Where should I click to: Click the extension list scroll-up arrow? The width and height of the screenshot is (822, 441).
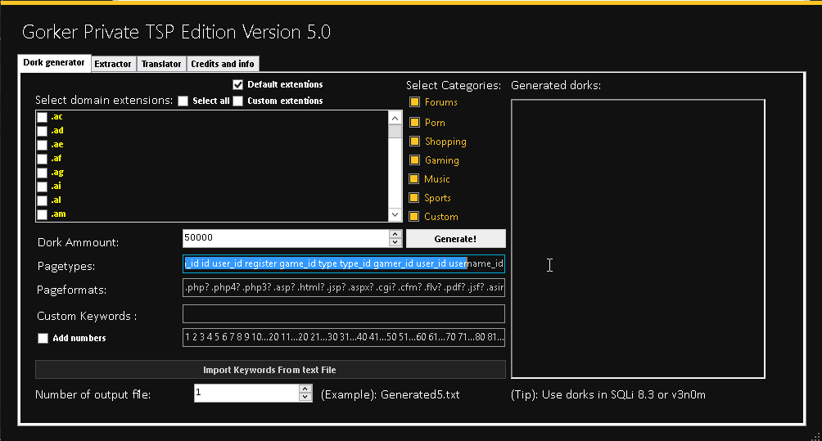395,119
